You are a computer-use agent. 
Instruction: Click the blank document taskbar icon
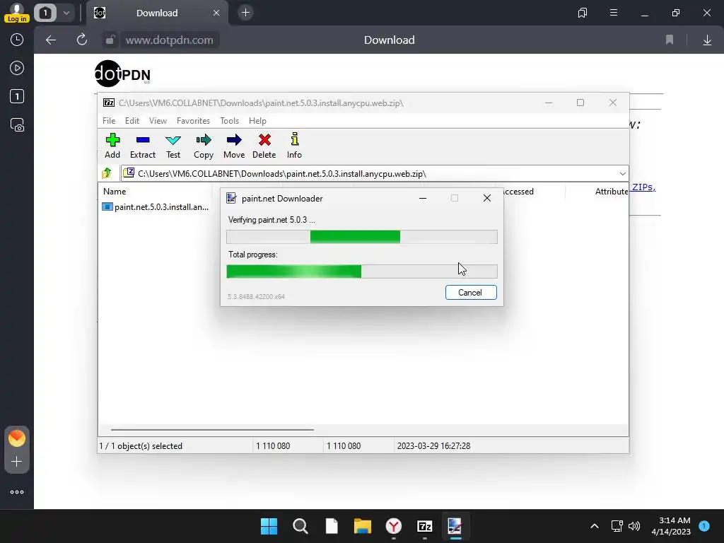click(332, 526)
